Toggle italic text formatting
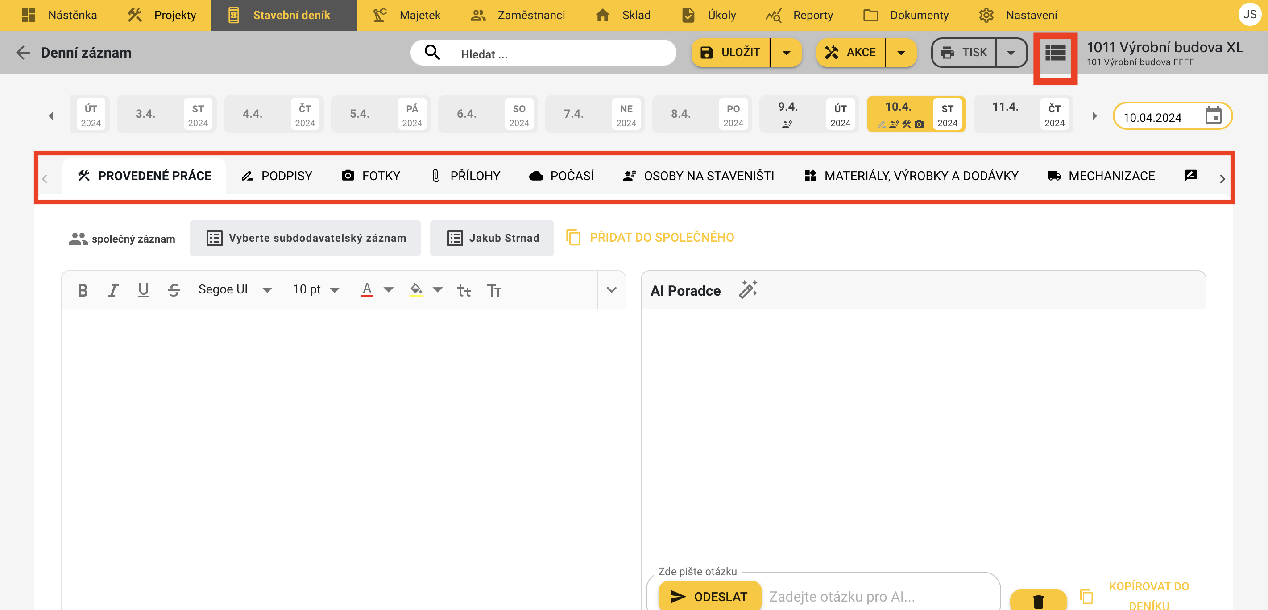The height and width of the screenshot is (610, 1268). coord(113,290)
